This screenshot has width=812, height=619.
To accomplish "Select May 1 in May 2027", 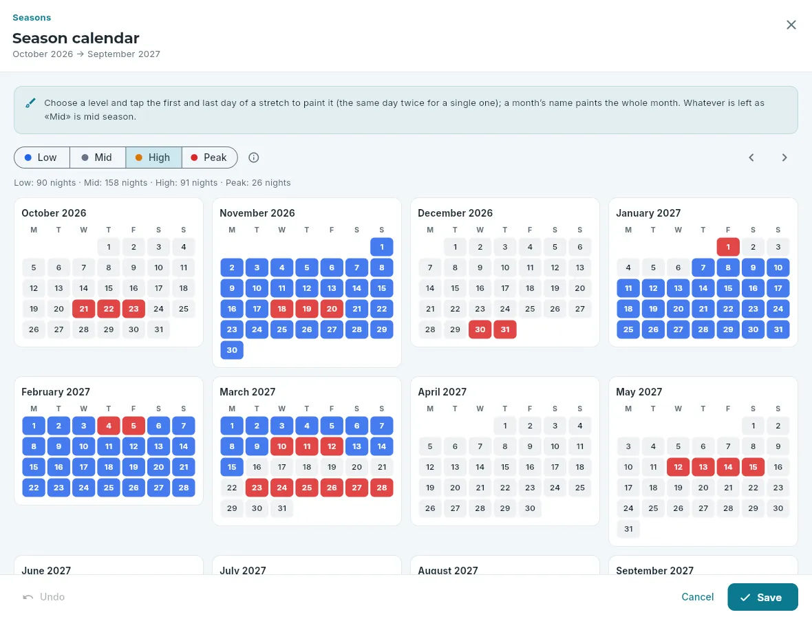I will pos(753,426).
